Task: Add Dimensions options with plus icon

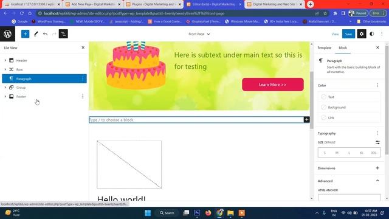Action: coord(377,168)
